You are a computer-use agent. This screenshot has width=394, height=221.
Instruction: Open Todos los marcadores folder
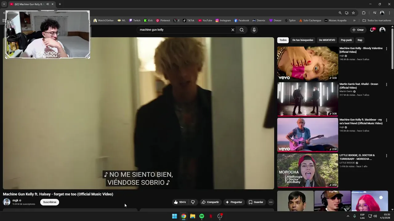[377, 21]
